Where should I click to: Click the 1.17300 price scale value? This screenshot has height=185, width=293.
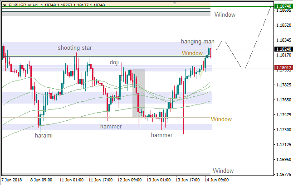pyautogui.click(x=283, y=130)
